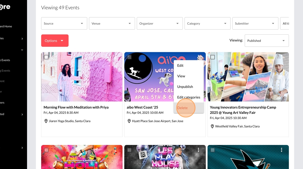This screenshot has width=303, height=169.
Task: Click Jiaren Yoga Studio, Santa Clara text
Action: click(x=70, y=121)
